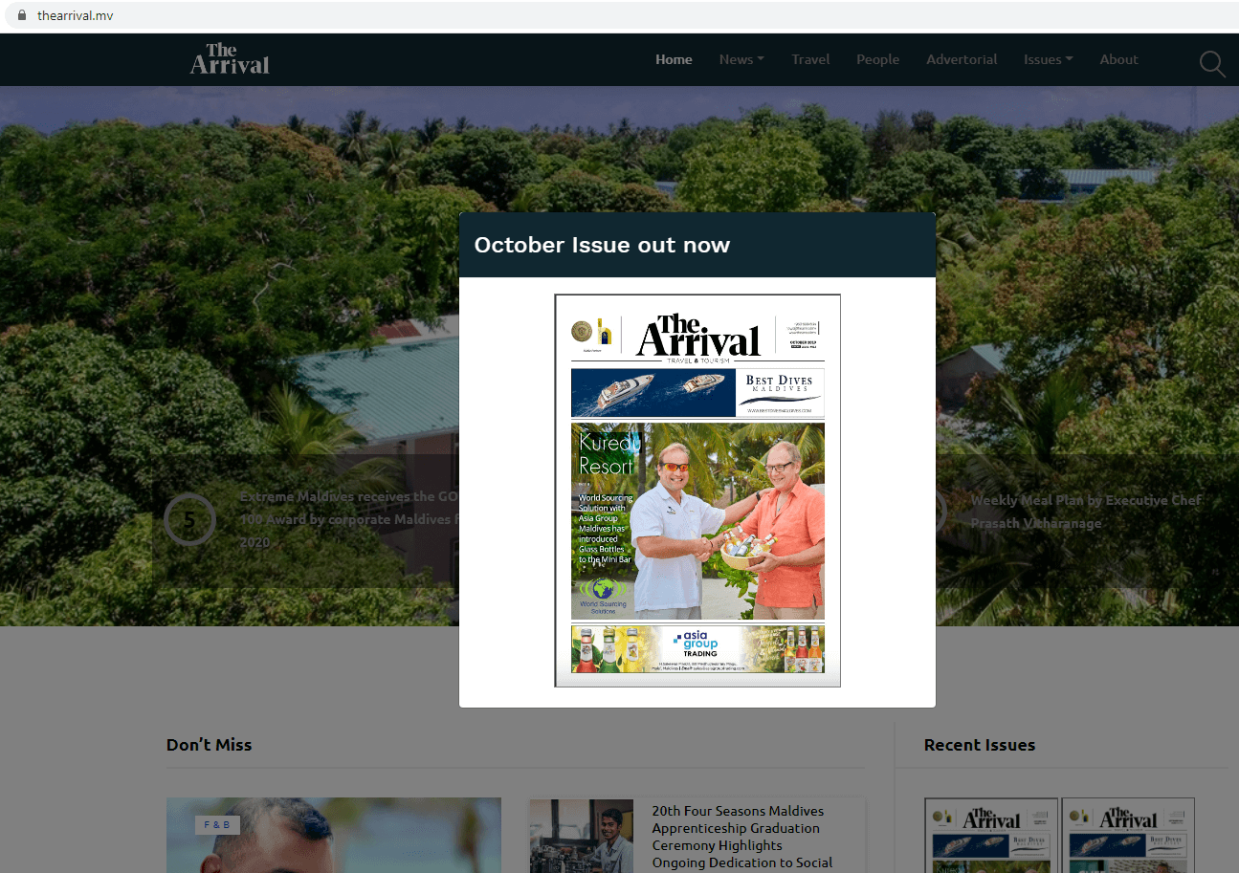Open the People menu item
This screenshot has height=873, width=1239.
pyautogui.click(x=877, y=59)
